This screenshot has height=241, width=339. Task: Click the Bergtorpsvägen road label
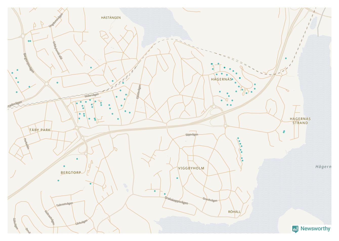28,63
